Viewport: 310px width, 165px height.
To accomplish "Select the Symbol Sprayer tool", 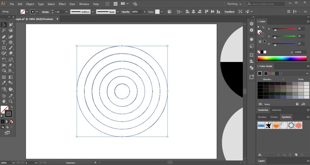I will [x=4, y=89].
